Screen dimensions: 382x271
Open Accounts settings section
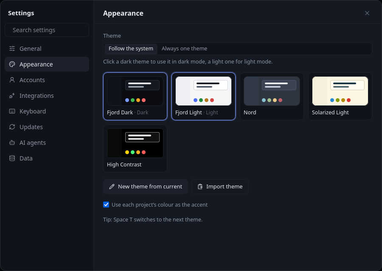[x=47, y=80]
